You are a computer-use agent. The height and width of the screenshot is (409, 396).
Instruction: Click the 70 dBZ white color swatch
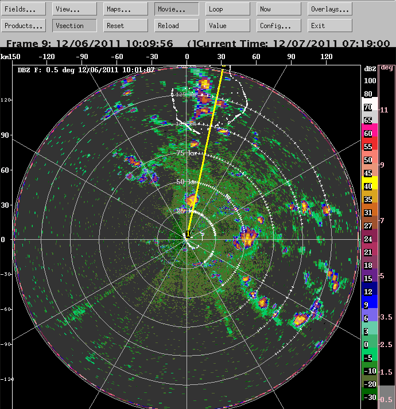(x=370, y=104)
